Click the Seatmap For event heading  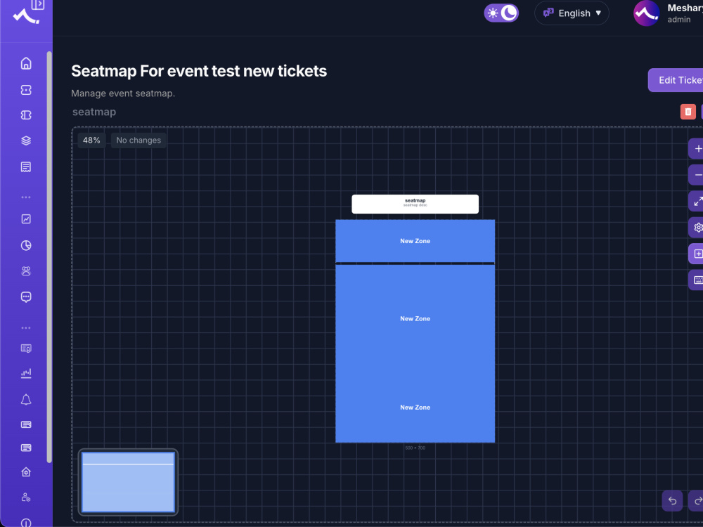tap(199, 71)
